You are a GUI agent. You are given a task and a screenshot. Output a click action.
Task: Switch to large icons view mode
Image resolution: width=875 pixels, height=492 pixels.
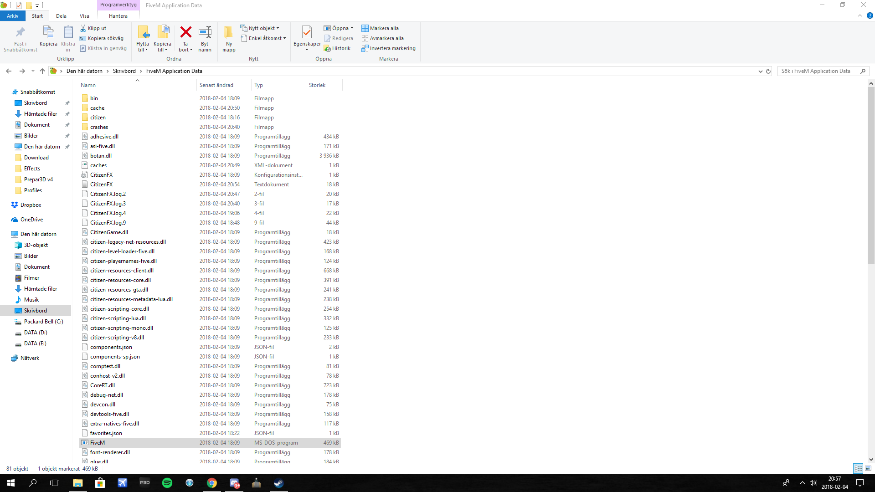pos(868,468)
